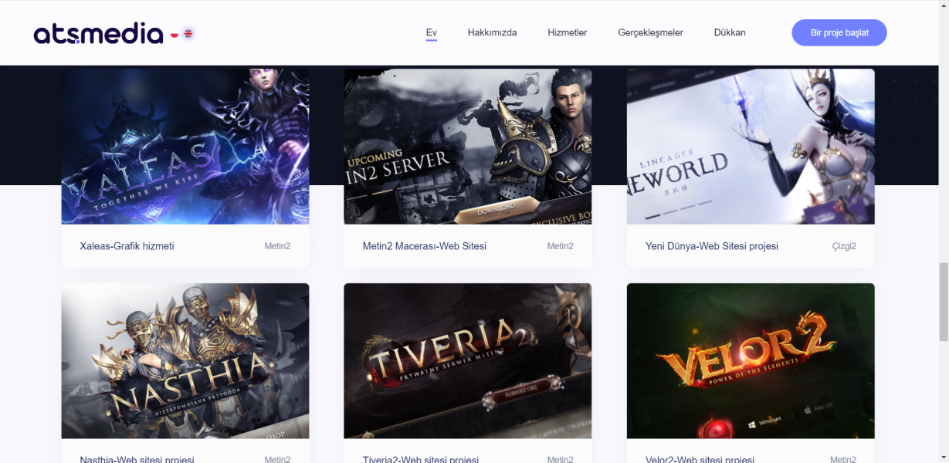Viewport: 949px width, 463px height.
Task: Click the Tiveria2 project image
Action: pos(467,360)
